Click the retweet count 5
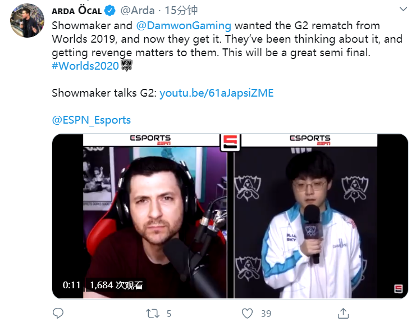 click(x=169, y=314)
